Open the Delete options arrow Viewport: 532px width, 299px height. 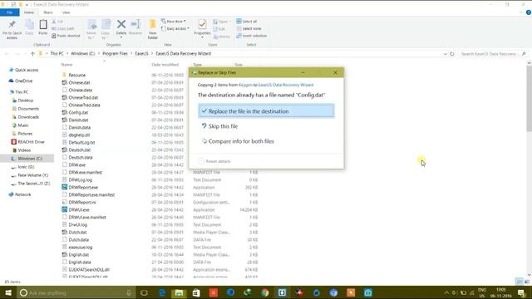pyautogui.click(x=121, y=37)
